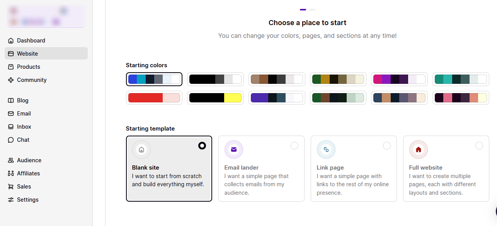Viewport: 497px width, 226px height.
Task: Open the Blog section icon
Action: [11, 100]
